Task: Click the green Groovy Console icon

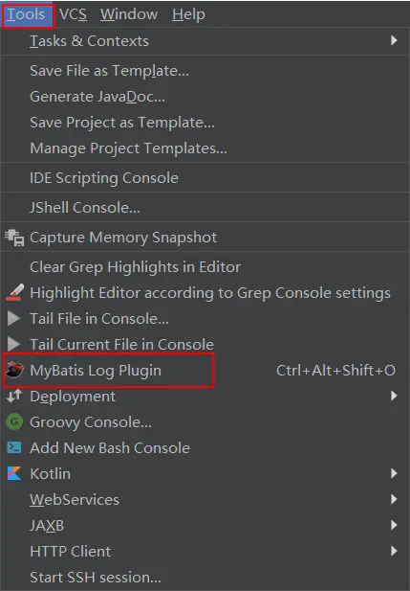Action: pos(14,421)
